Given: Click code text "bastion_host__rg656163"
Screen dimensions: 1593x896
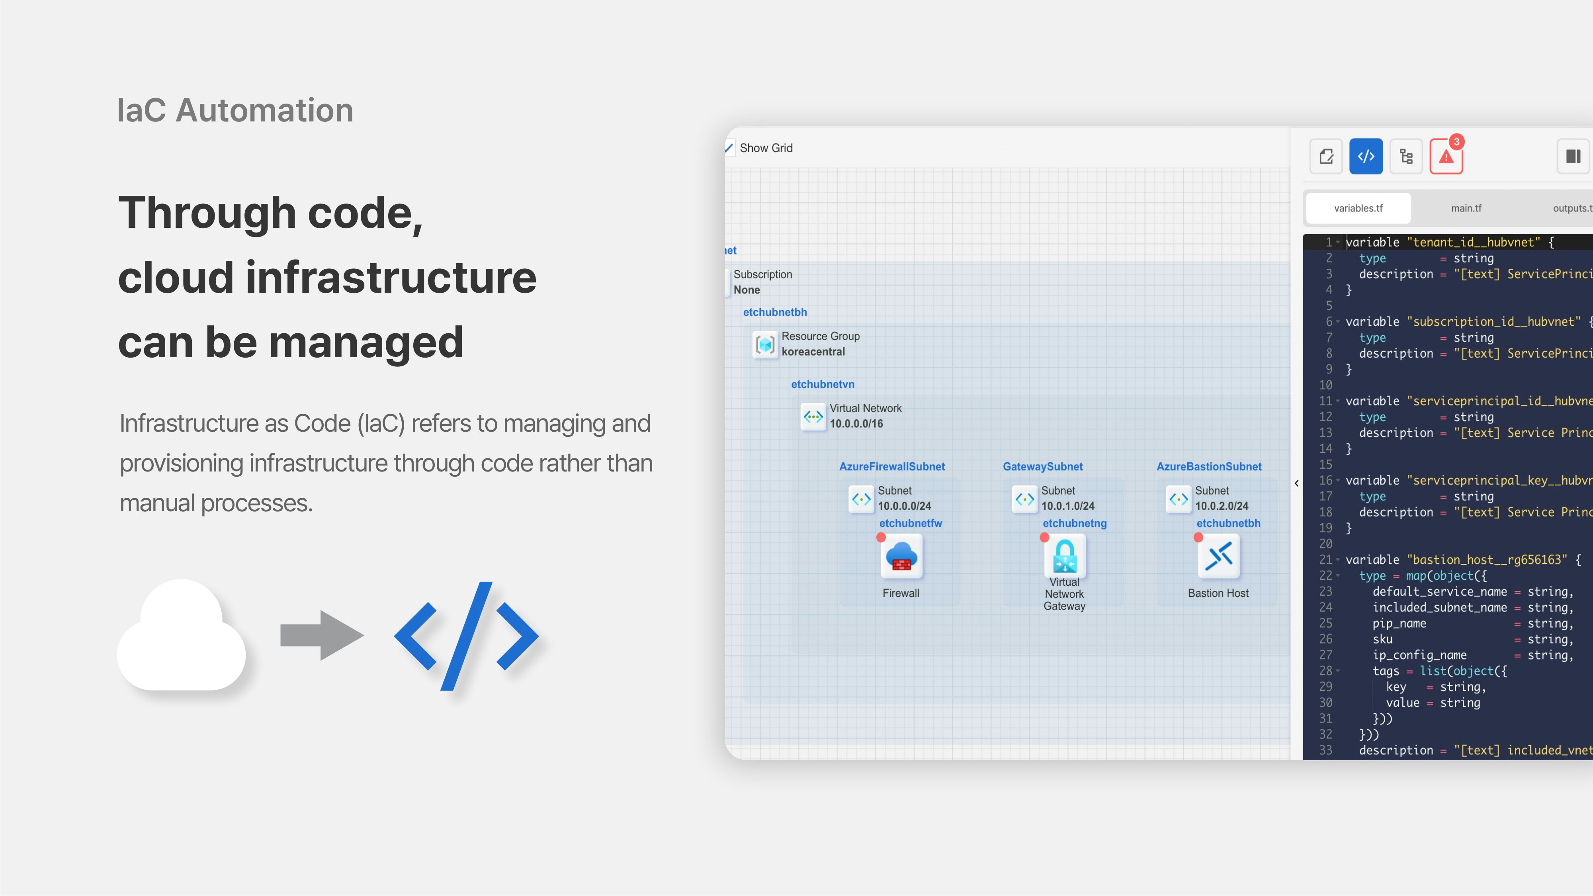Looking at the screenshot, I should pos(1487,560).
